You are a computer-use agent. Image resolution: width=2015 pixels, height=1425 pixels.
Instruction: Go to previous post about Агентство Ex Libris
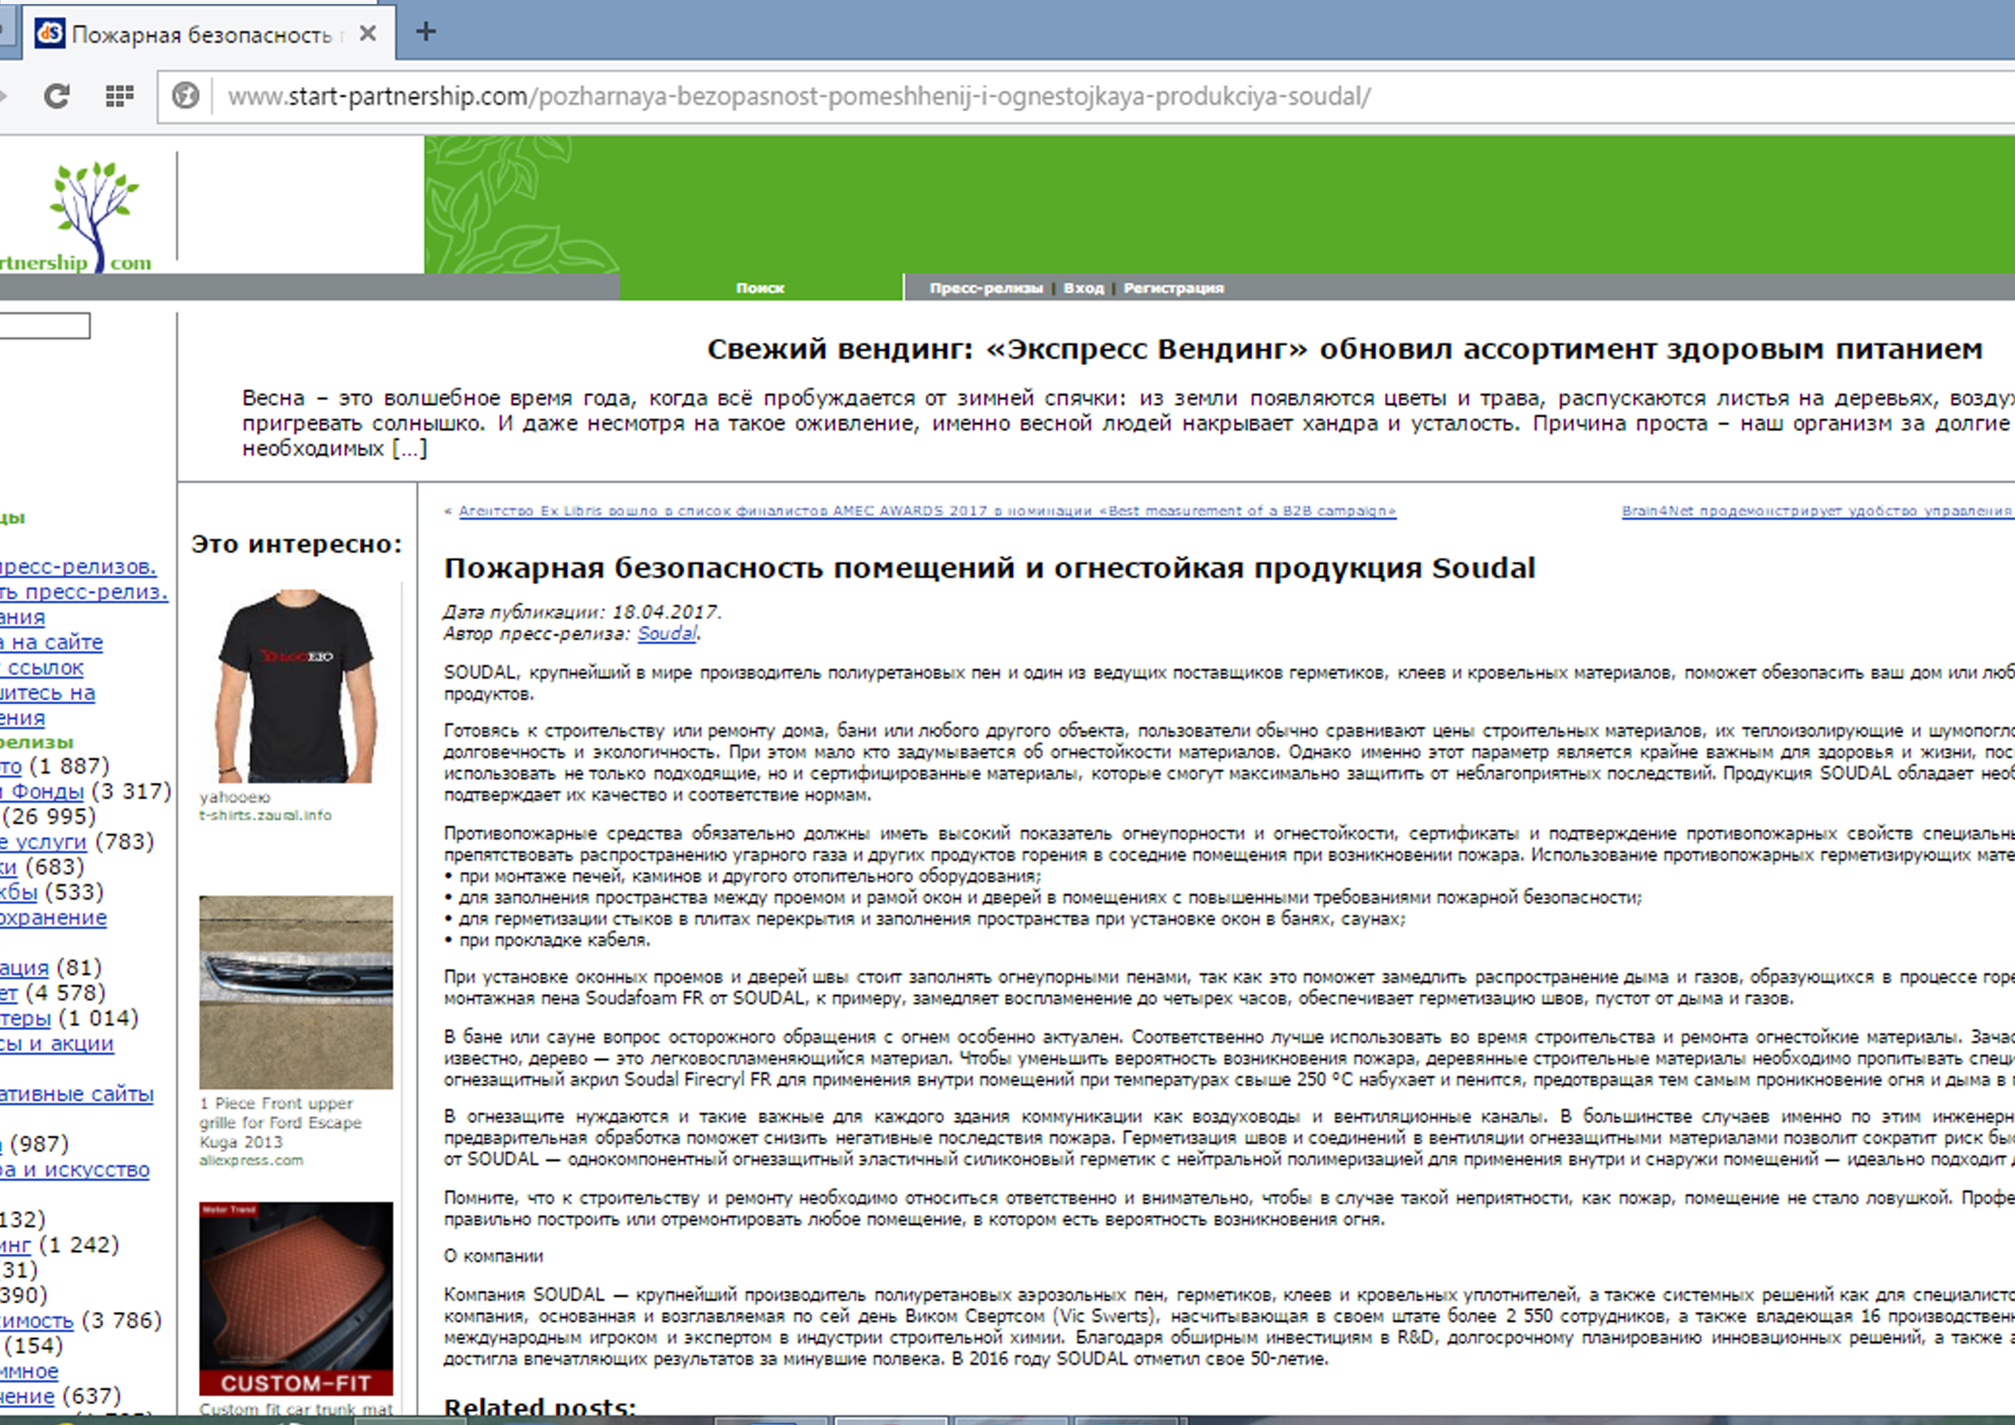[x=927, y=511]
